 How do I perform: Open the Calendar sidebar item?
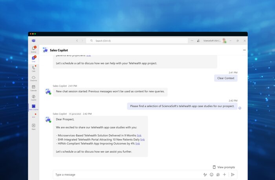point(33,88)
